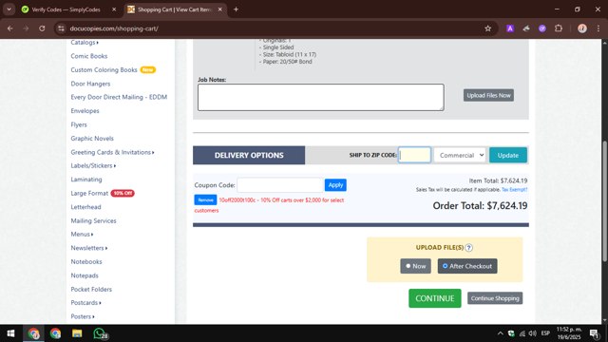Open the Notebooks category
The image size is (608, 342).
tap(86, 262)
